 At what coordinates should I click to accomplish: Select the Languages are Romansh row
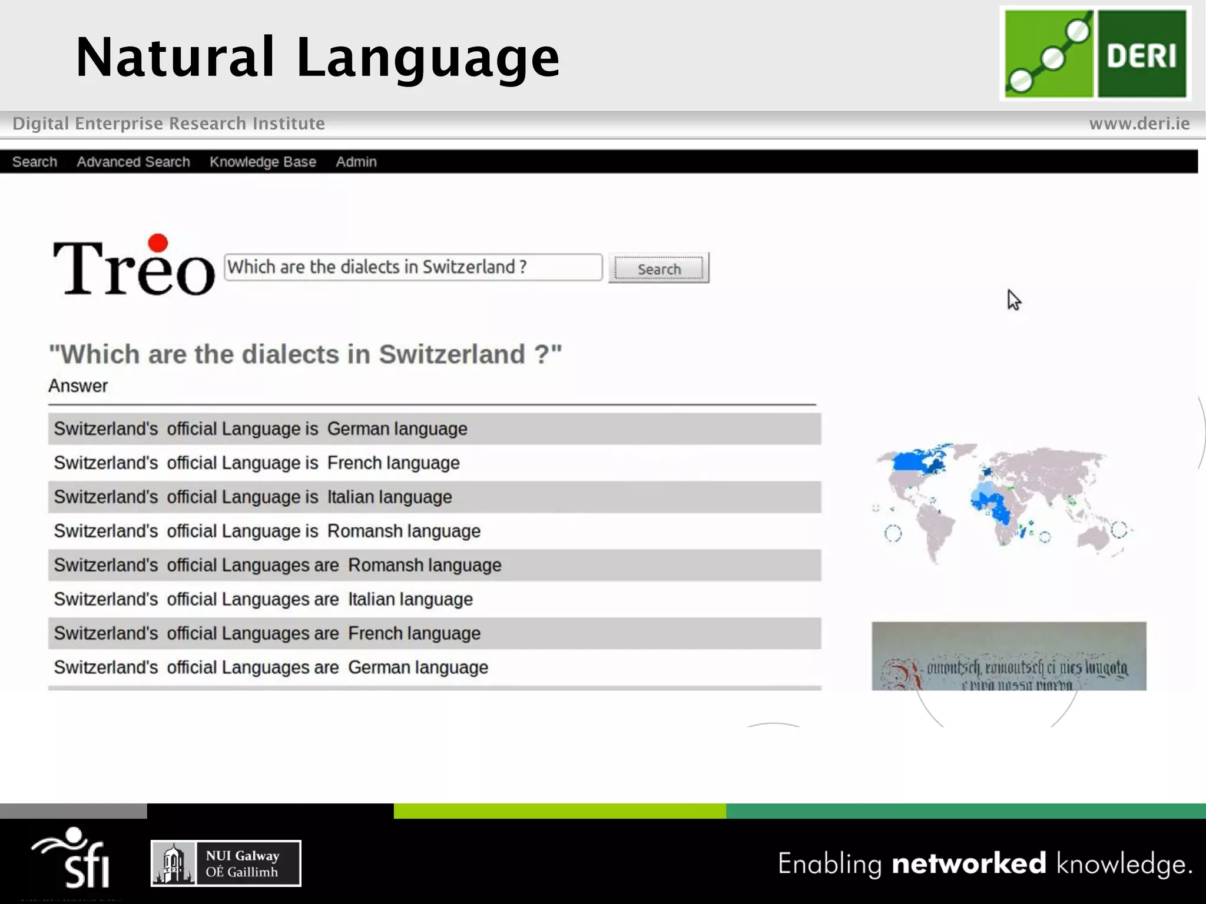click(x=434, y=565)
